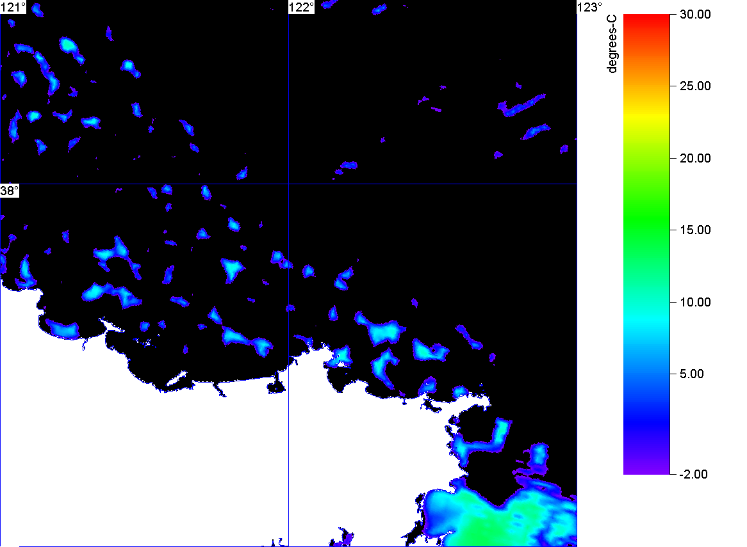Image resolution: width=747 pixels, height=547 pixels.
Task: Select the 20.00 scale value
Action: point(695,159)
